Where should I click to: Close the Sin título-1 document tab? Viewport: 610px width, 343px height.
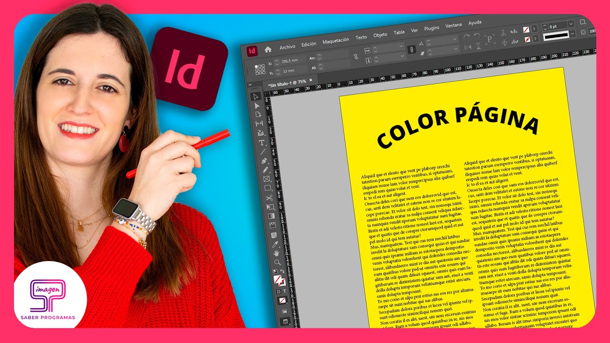[x=311, y=80]
